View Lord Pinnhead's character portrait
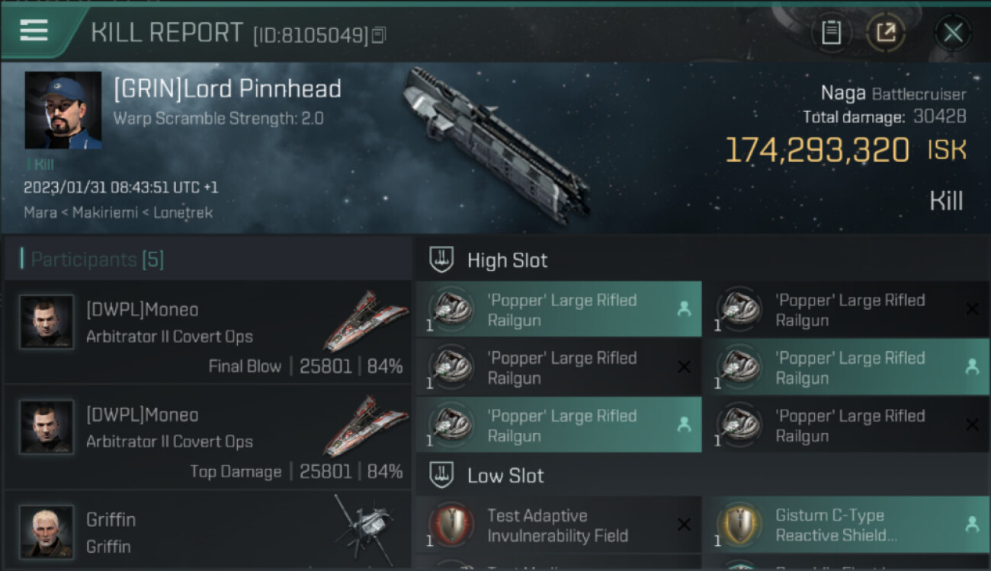This screenshot has width=991, height=571. (x=63, y=110)
